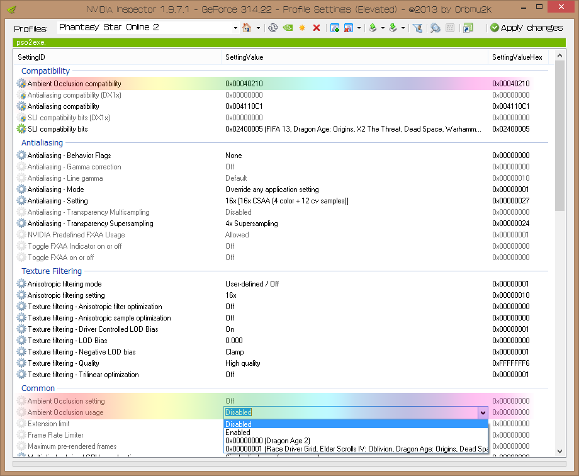Restore NVIDIA defaults with the green logo icon
Screen dimensions: 579x476
tap(288, 28)
